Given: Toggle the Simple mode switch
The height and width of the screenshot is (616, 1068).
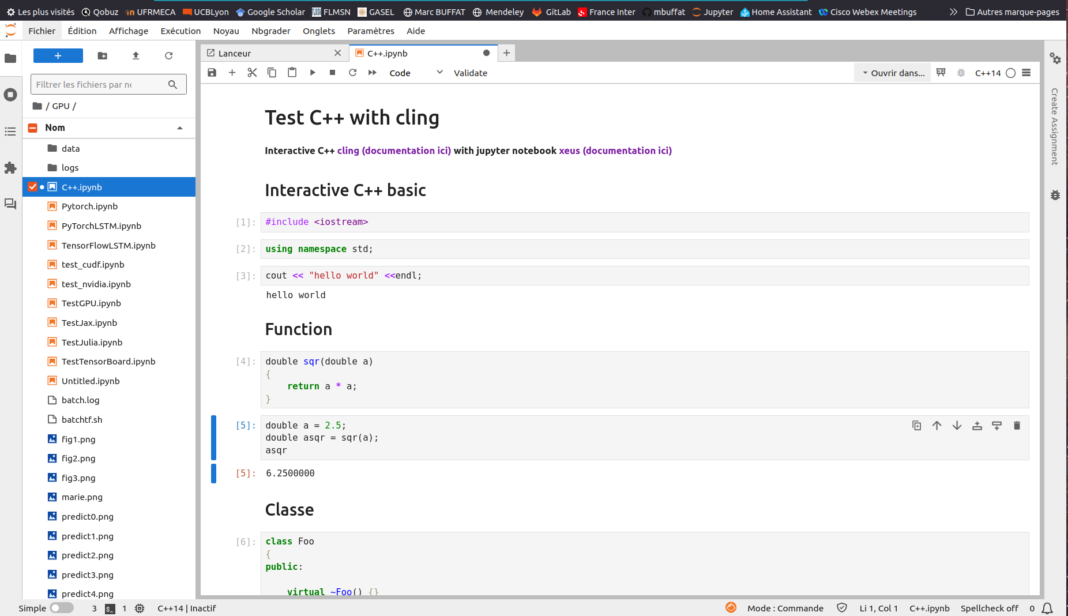Looking at the screenshot, I should click(62, 608).
